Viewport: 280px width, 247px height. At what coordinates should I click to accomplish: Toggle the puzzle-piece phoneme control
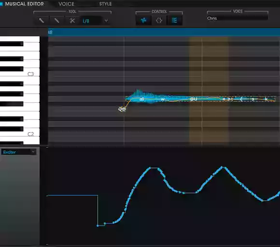point(159,21)
